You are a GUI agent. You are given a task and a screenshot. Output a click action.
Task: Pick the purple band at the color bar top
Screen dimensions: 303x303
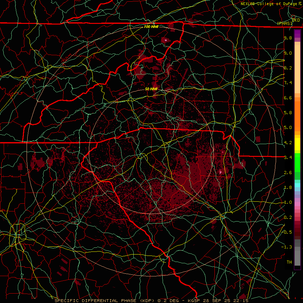pyautogui.click(x=297, y=34)
